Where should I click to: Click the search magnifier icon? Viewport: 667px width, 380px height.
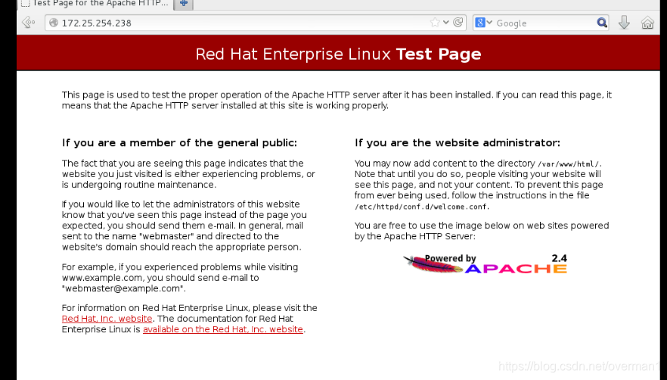601,23
